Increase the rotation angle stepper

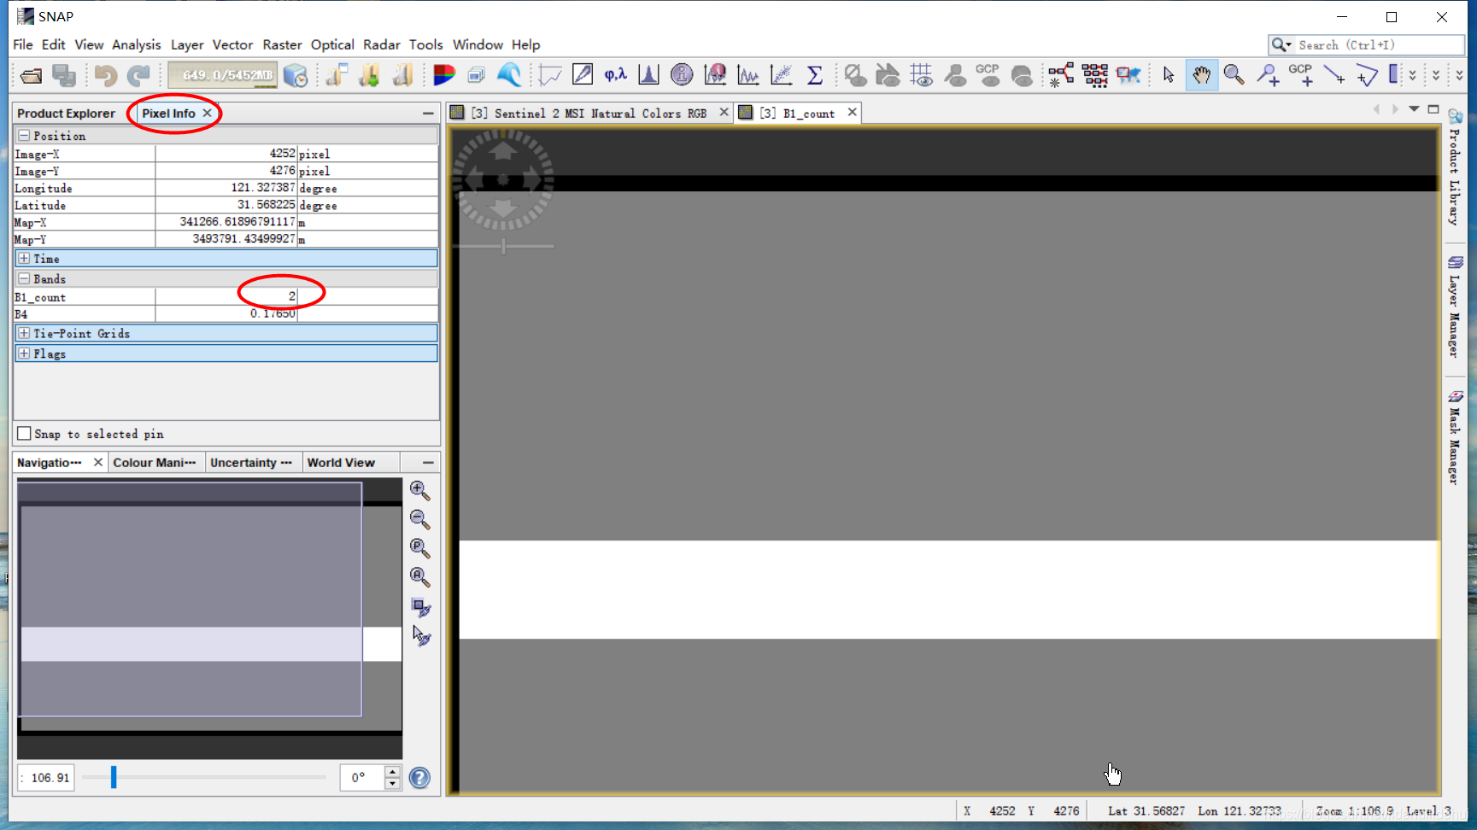point(392,772)
